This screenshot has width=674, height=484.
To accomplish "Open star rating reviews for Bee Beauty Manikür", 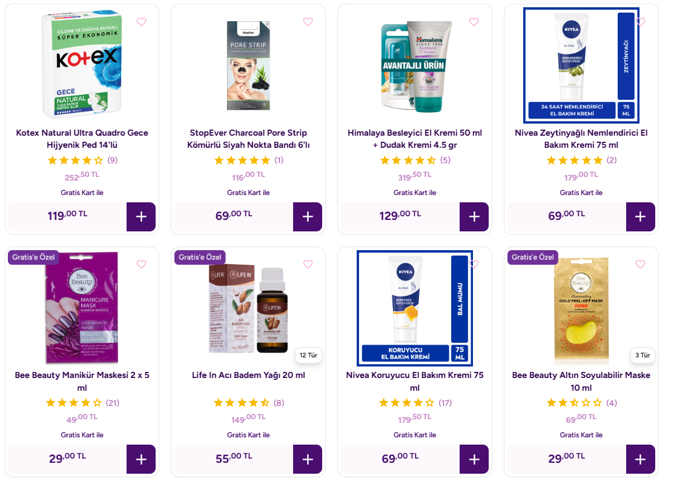I will point(82,403).
